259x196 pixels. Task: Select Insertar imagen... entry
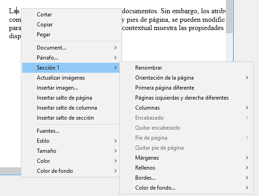71,88
